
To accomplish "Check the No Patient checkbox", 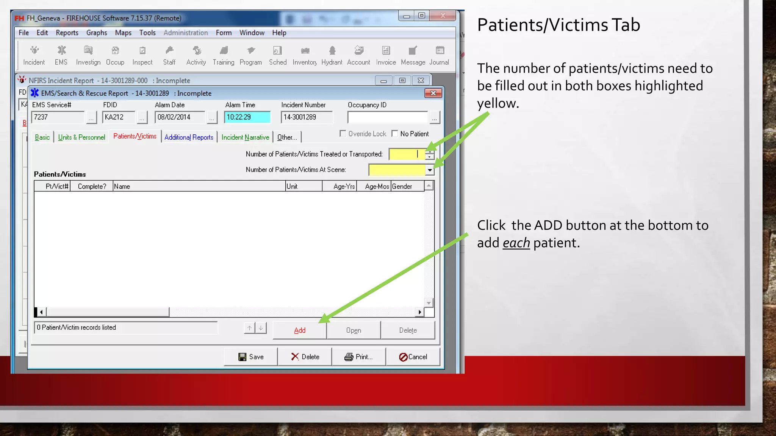I will point(395,134).
